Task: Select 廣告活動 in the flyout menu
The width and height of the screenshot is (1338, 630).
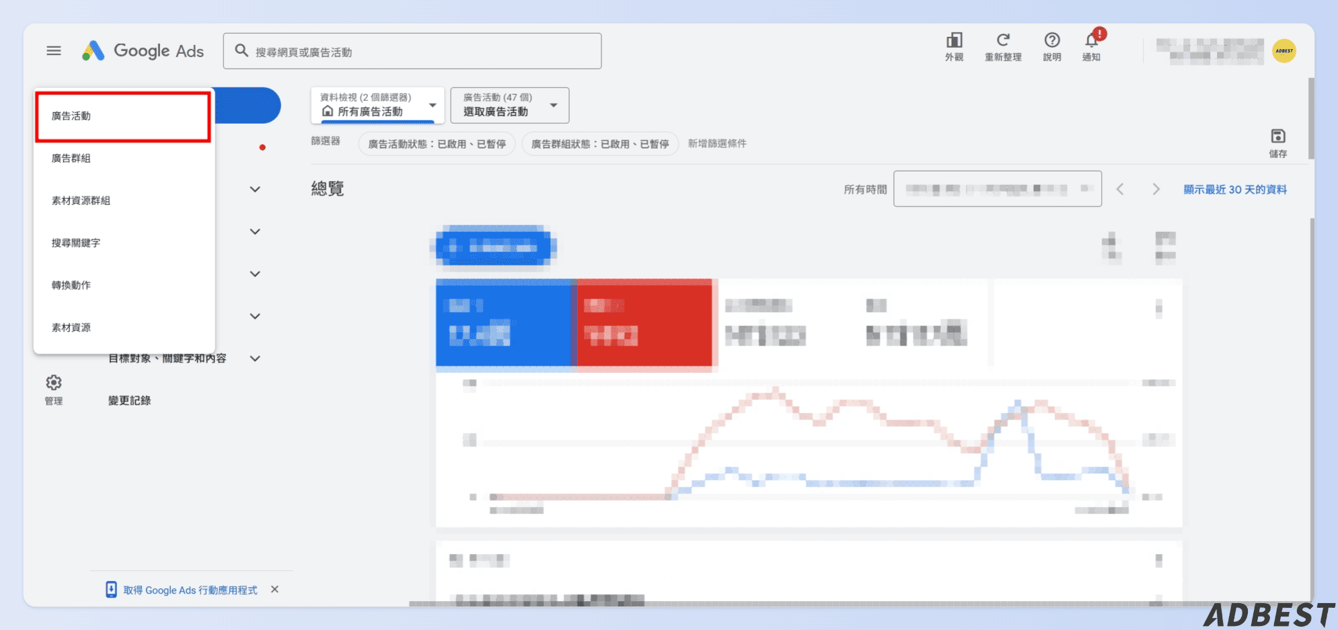Action: click(x=123, y=116)
